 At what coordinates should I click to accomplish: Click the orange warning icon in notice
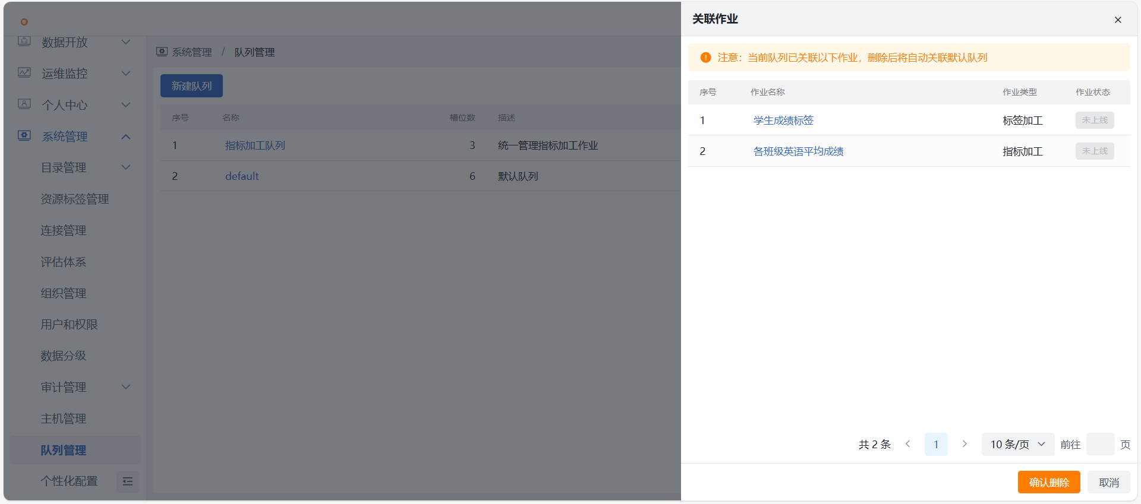tap(705, 58)
